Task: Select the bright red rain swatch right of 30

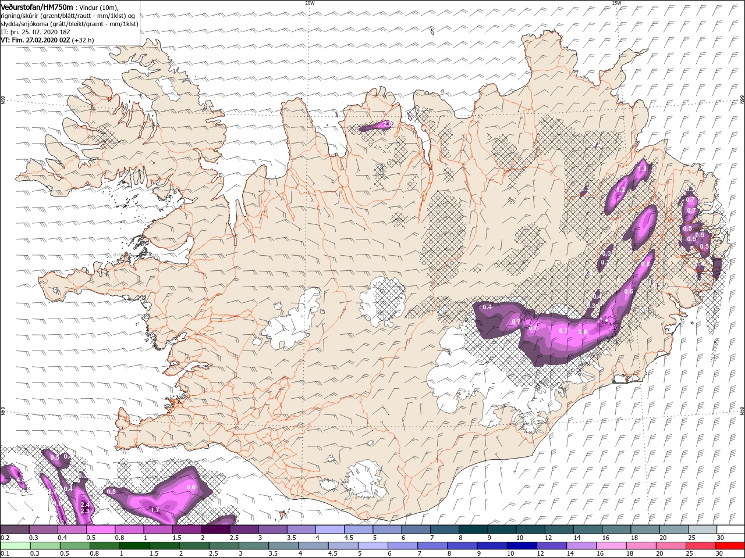Action: [730, 546]
